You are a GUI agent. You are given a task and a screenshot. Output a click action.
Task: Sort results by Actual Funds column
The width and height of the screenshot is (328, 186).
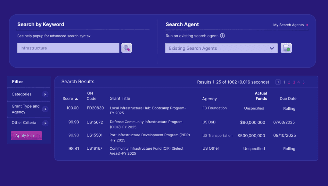(261, 96)
